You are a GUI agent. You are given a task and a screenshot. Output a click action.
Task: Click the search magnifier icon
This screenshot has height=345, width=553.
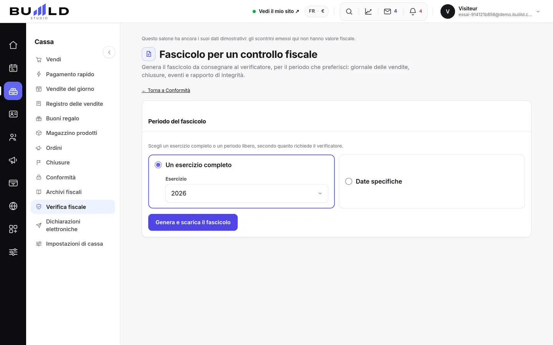click(349, 11)
